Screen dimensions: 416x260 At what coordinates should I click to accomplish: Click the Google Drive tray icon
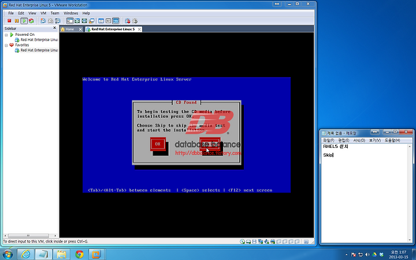[x=374, y=255]
